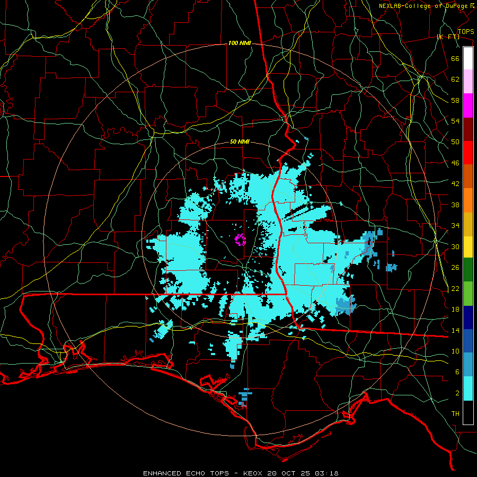477x477 pixels.
Task: Pick the navy blue legend swatch
Action: (468, 317)
